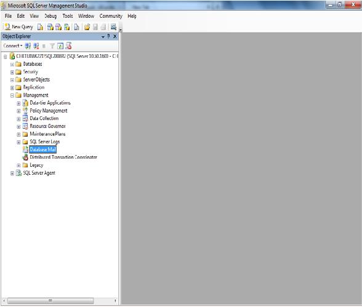Click the Object Explorer horizontal scrollbar thumb
Screen dimensions: 362x307
pyautogui.click(x=50, y=301)
